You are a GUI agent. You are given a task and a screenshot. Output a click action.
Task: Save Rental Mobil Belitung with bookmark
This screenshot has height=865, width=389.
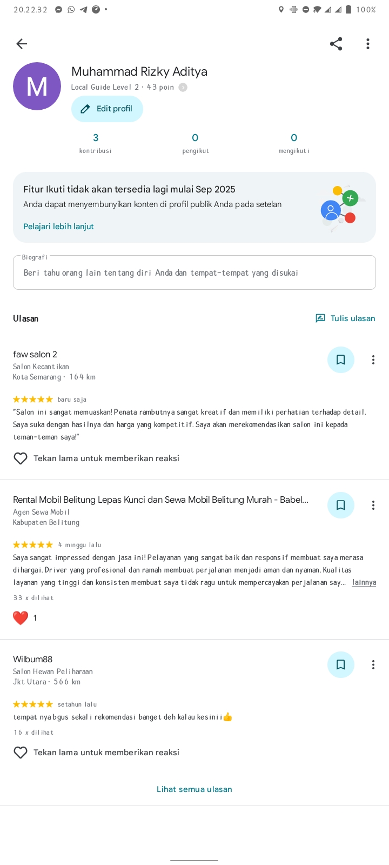point(341,505)
